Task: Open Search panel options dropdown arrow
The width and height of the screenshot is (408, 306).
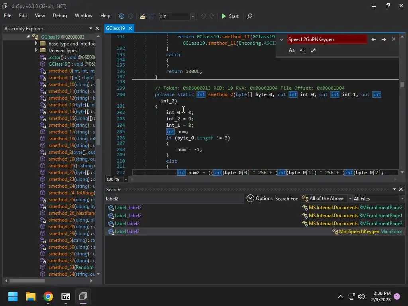Action: (394, 189)
